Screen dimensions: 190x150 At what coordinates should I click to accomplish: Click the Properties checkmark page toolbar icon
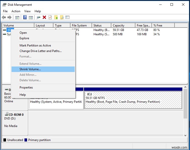(50, 17)
